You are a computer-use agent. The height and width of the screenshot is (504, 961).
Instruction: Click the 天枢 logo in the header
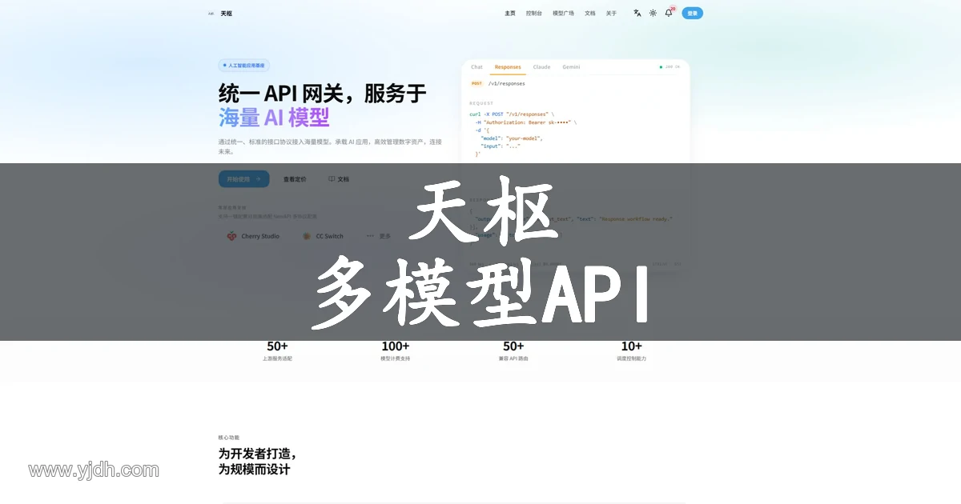point(220,13)
